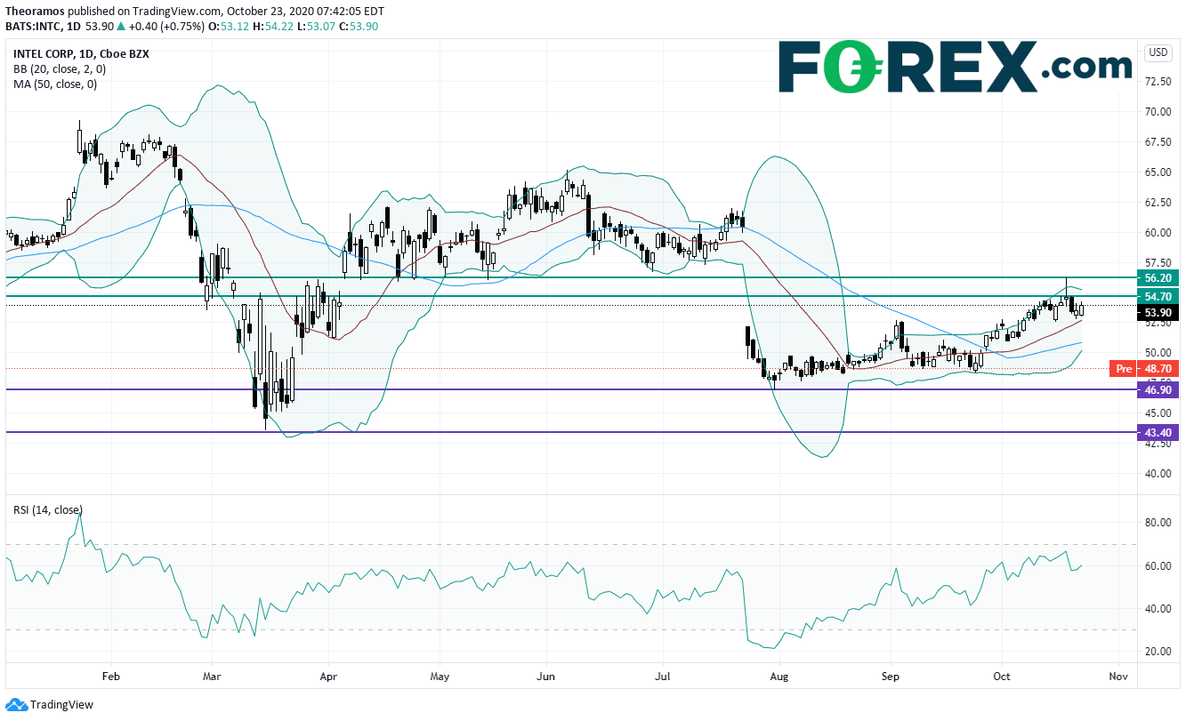Click the red Pre 48.70 price label

click(1145, 368)
